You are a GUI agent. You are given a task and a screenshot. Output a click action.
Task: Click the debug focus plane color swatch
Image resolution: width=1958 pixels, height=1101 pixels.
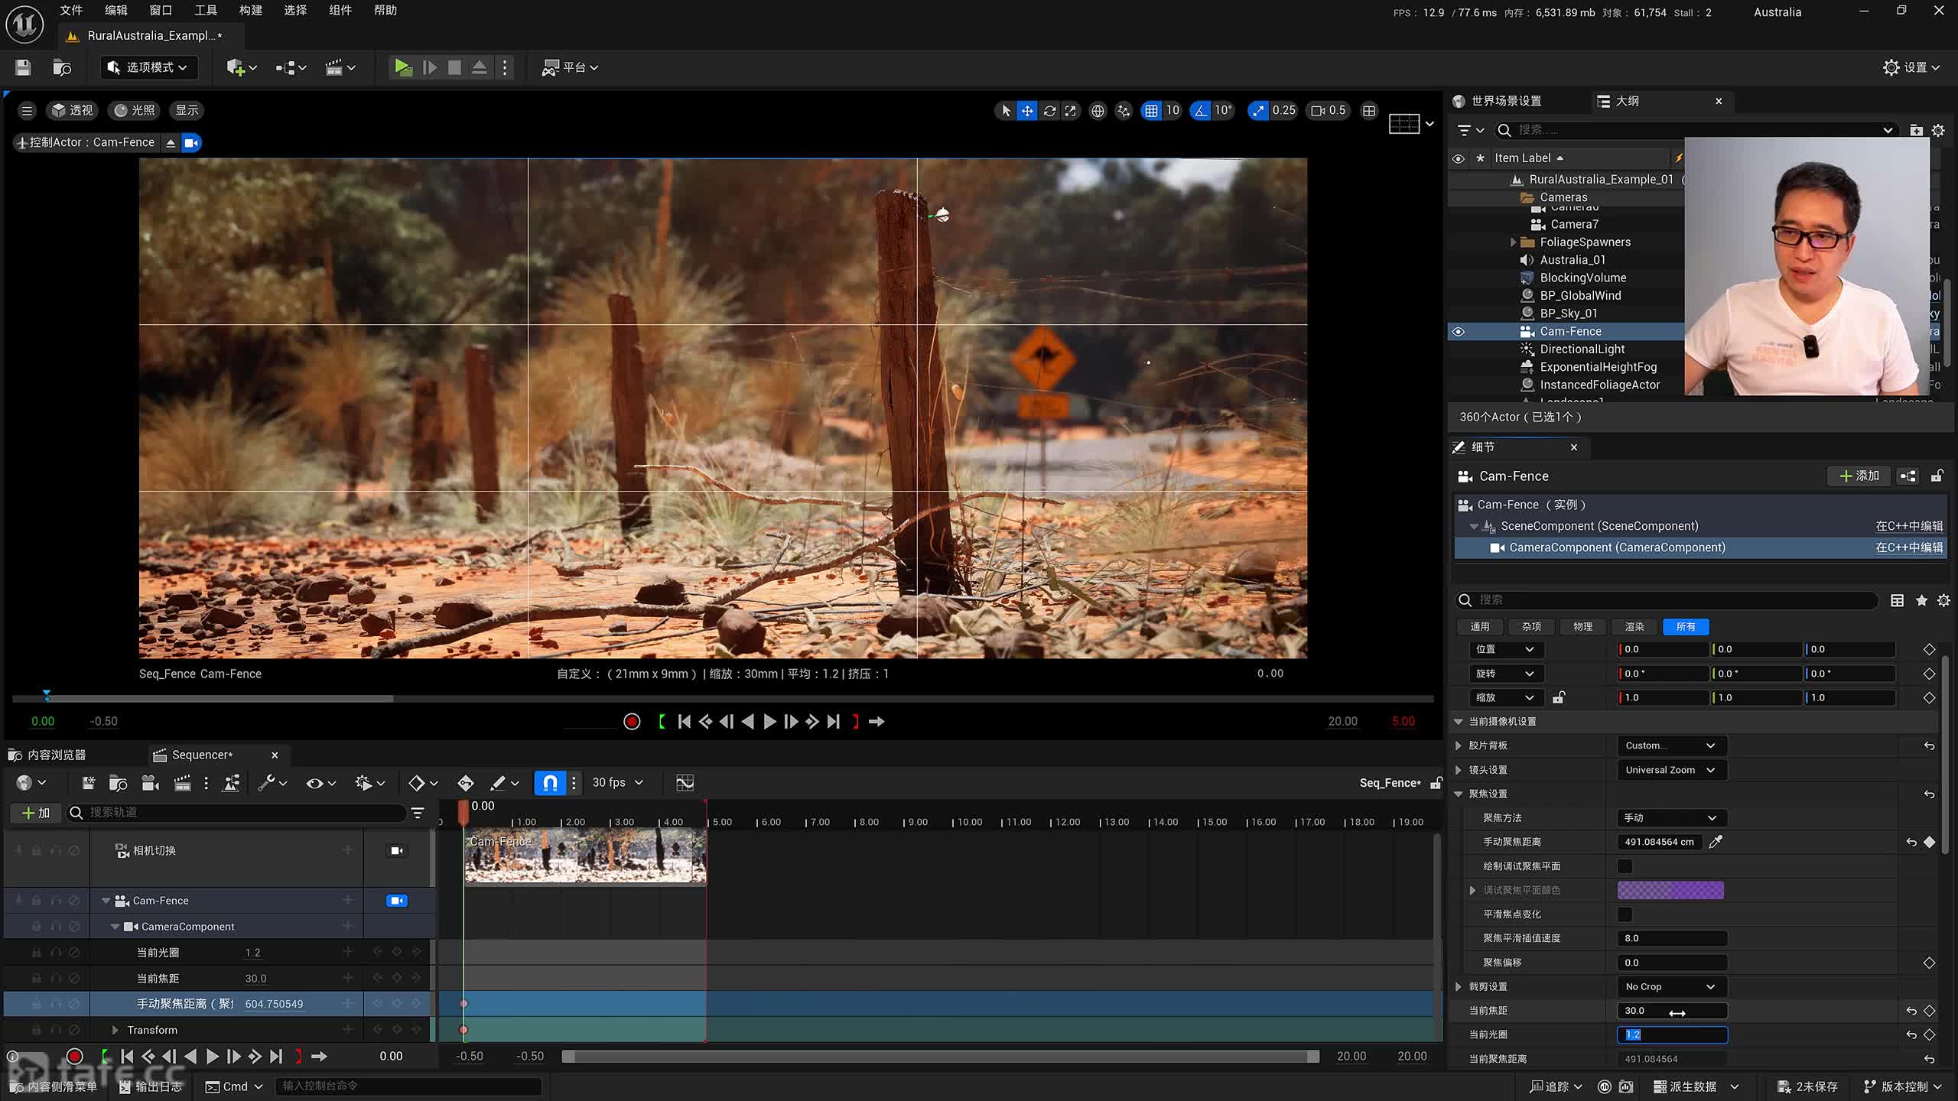pos(1670,890)
